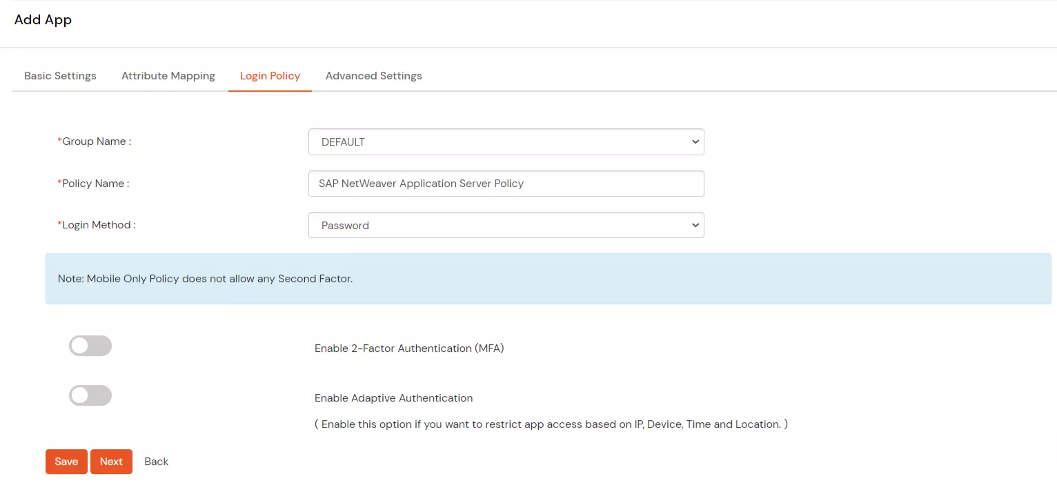Select the Advanced Settings tab
1057x483 pixels.
pos(373,76)
